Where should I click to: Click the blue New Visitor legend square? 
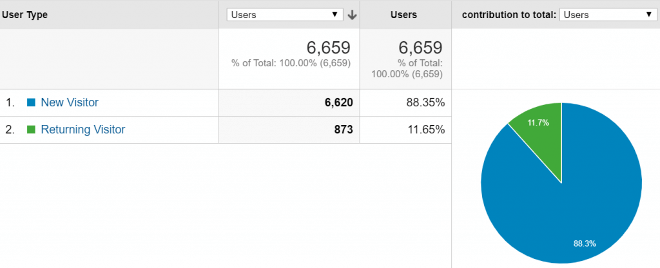click(31, 102)
